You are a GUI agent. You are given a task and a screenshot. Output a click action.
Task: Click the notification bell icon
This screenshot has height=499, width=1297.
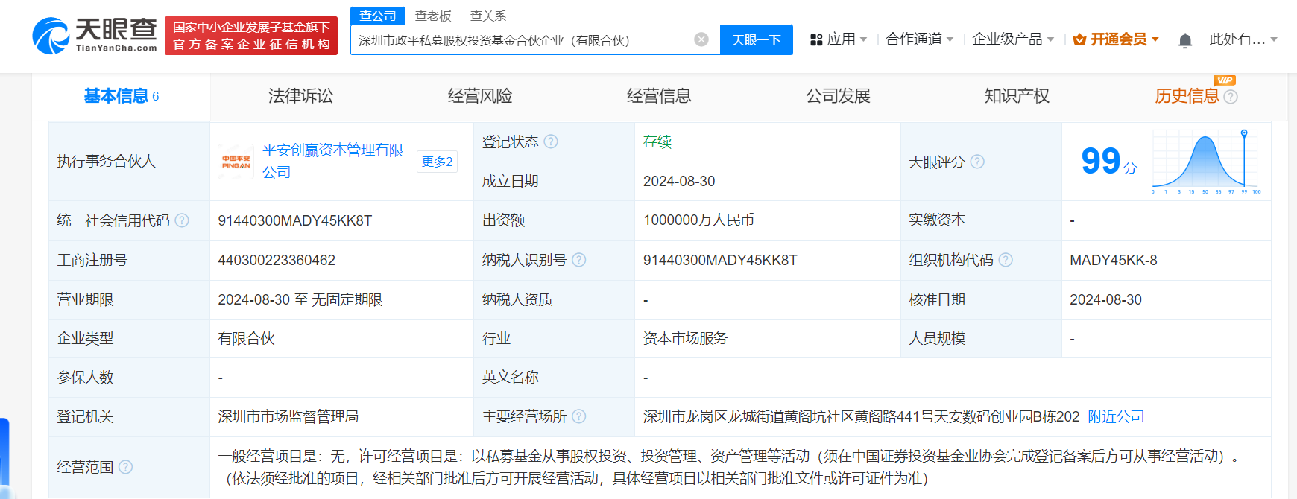1185,40
